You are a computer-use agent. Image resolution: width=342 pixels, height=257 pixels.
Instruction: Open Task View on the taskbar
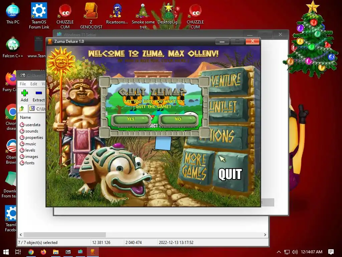click(x=18, y=252)
